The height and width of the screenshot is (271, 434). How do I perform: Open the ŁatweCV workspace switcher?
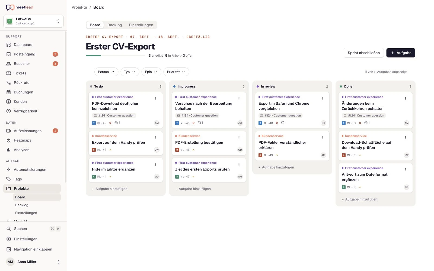click(x=33, y=21)
